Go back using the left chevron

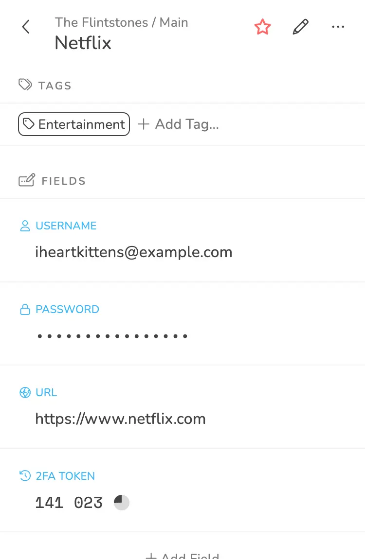coord(26,27)
